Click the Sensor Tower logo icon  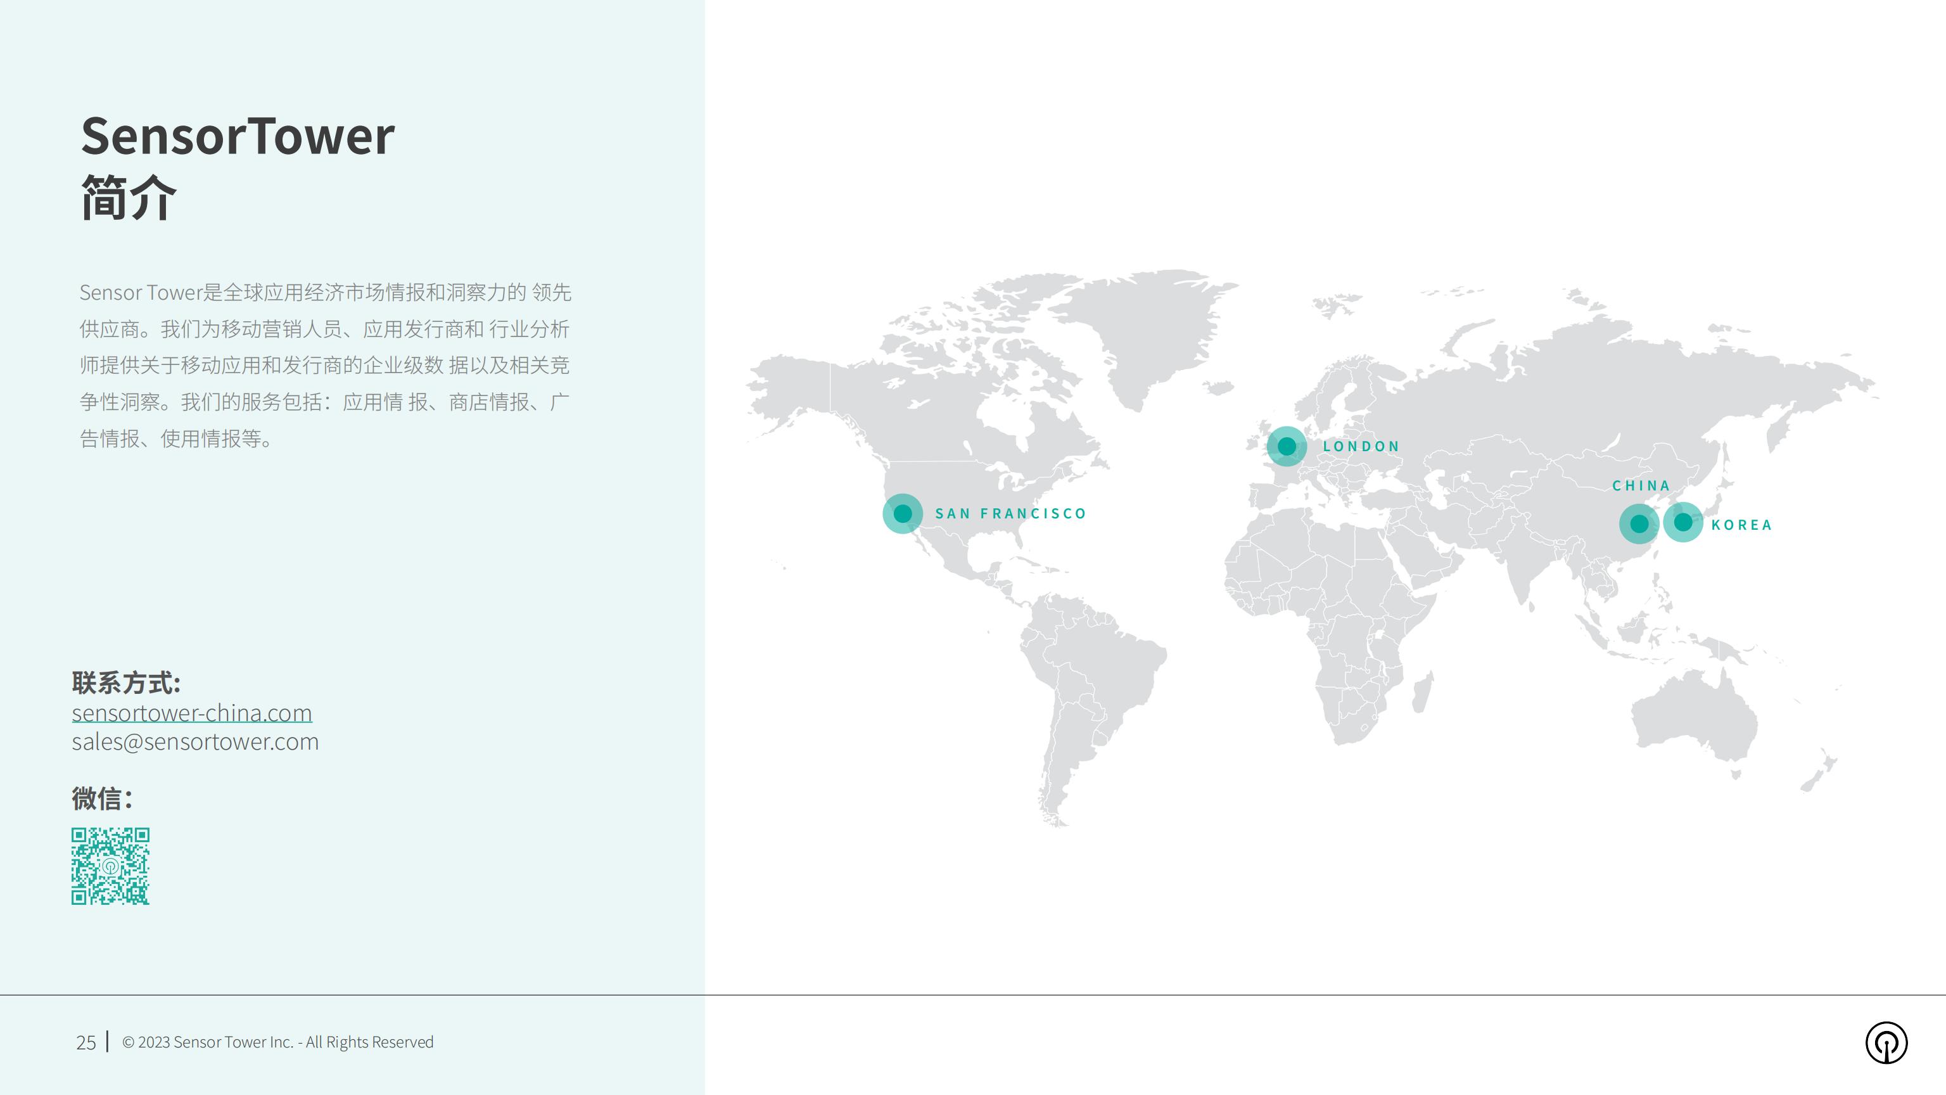tap(1886, 1043)
